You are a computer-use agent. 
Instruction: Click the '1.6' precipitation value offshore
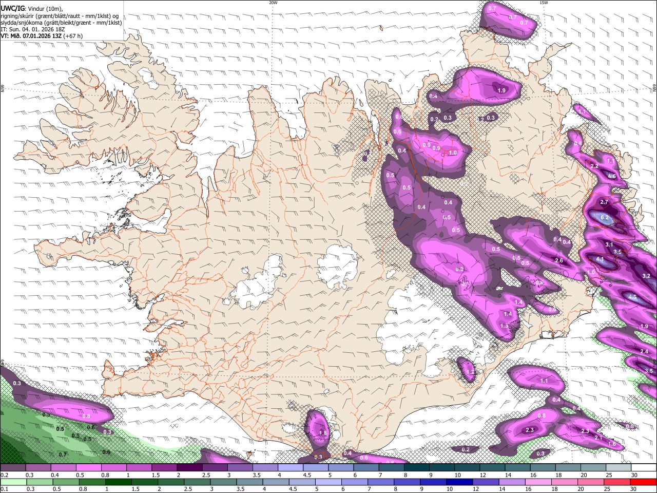click(612, 444)
